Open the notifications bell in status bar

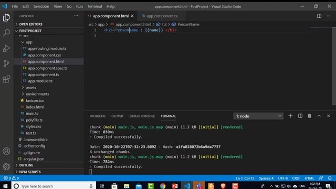point(330,178)
